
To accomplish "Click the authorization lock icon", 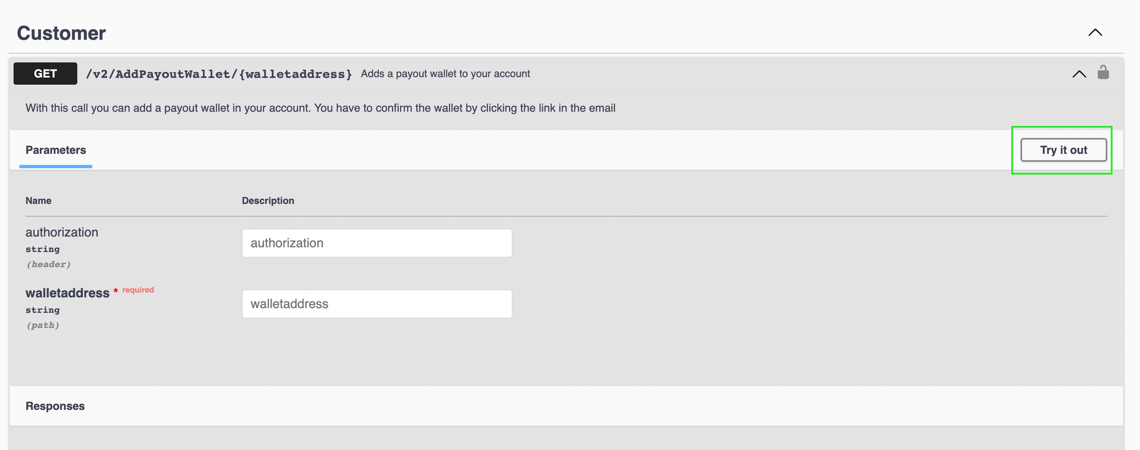I will 1103,73.
